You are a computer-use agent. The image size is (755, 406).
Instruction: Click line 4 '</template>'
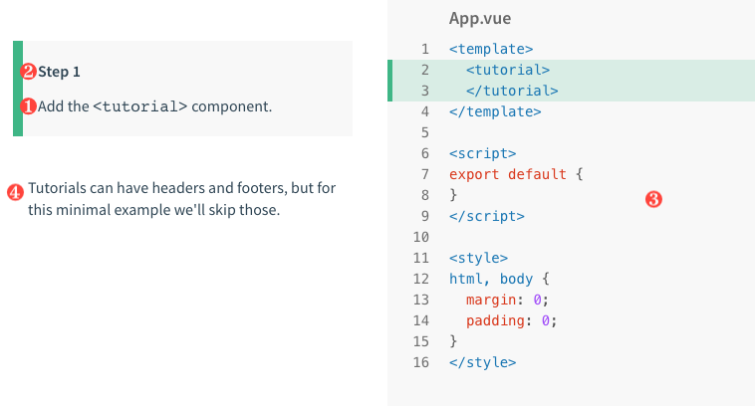pyautogui.click(x=495, y=111)
